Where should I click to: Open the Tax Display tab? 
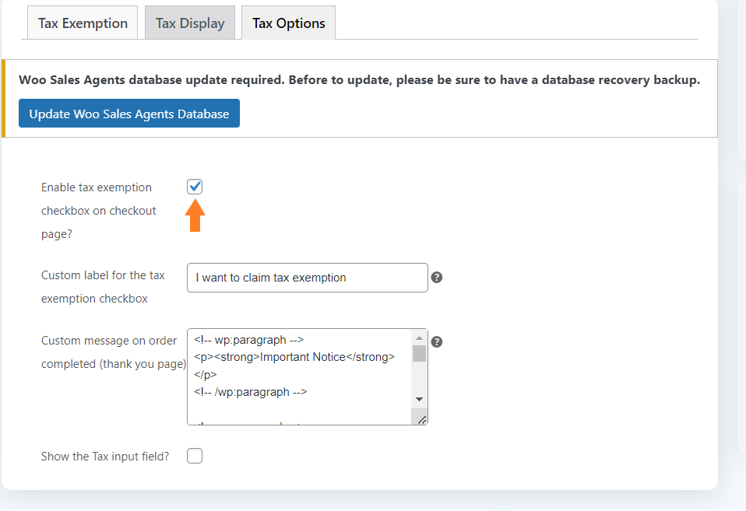(x=190, y=23)
